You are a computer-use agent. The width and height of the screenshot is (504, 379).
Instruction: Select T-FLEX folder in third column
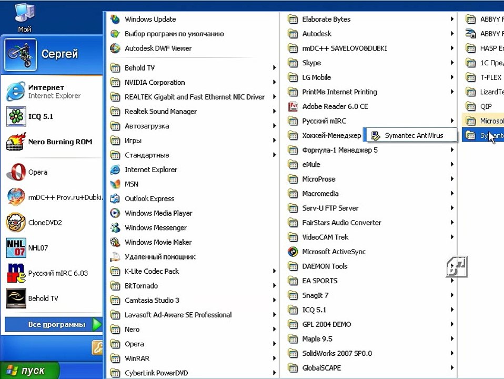(x=483, y=77)
